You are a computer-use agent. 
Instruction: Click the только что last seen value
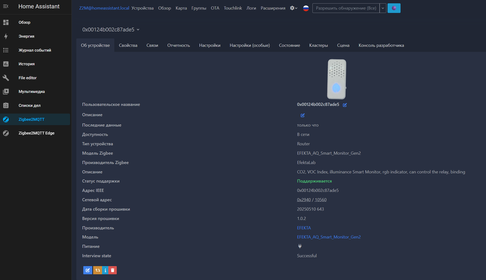point(308,125)
